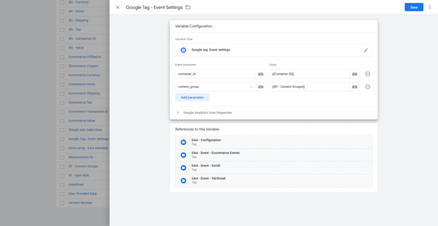Open GA4 - Event - Tel/Email reference
The height and width of the screenshot is (226, 438).
(274, 180)
